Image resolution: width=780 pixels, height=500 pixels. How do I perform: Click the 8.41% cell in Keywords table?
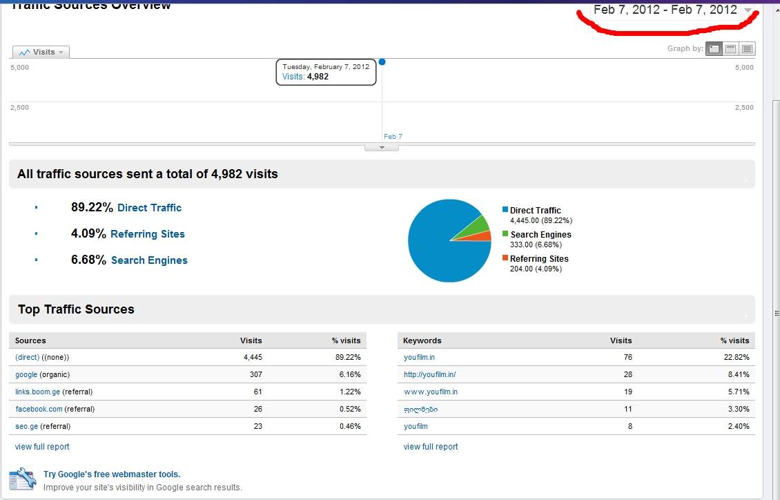[x=739, y=374]
